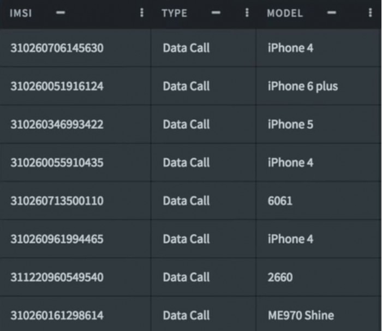Sort by the IMSI column header label
Screen dimensions: 382x331
tap(21, 13)
